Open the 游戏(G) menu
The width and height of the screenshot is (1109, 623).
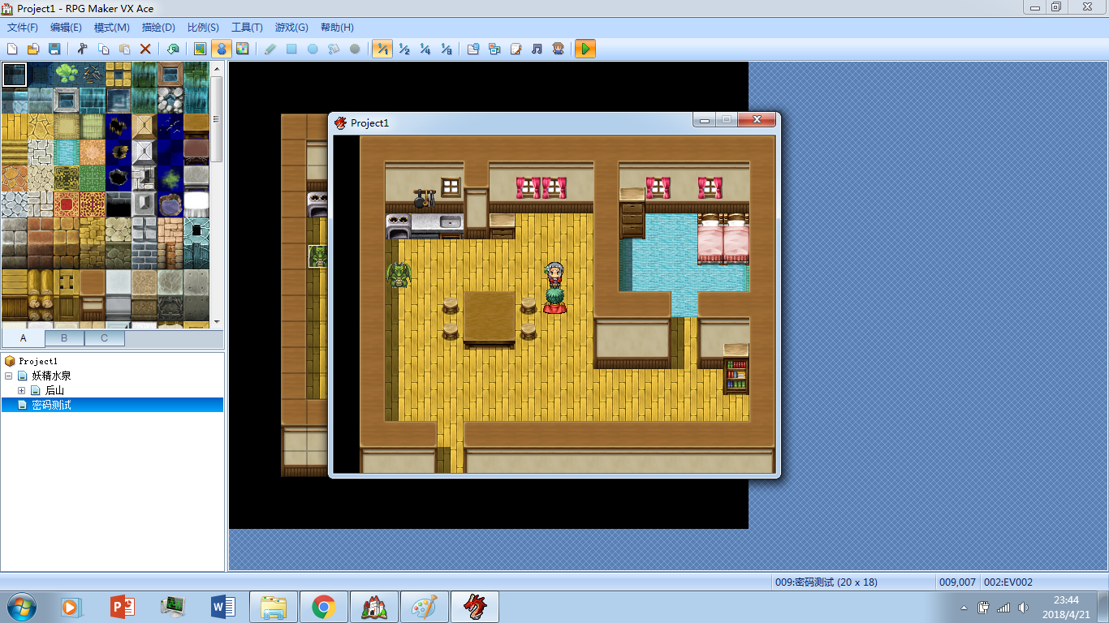click(x=291, y=28)
